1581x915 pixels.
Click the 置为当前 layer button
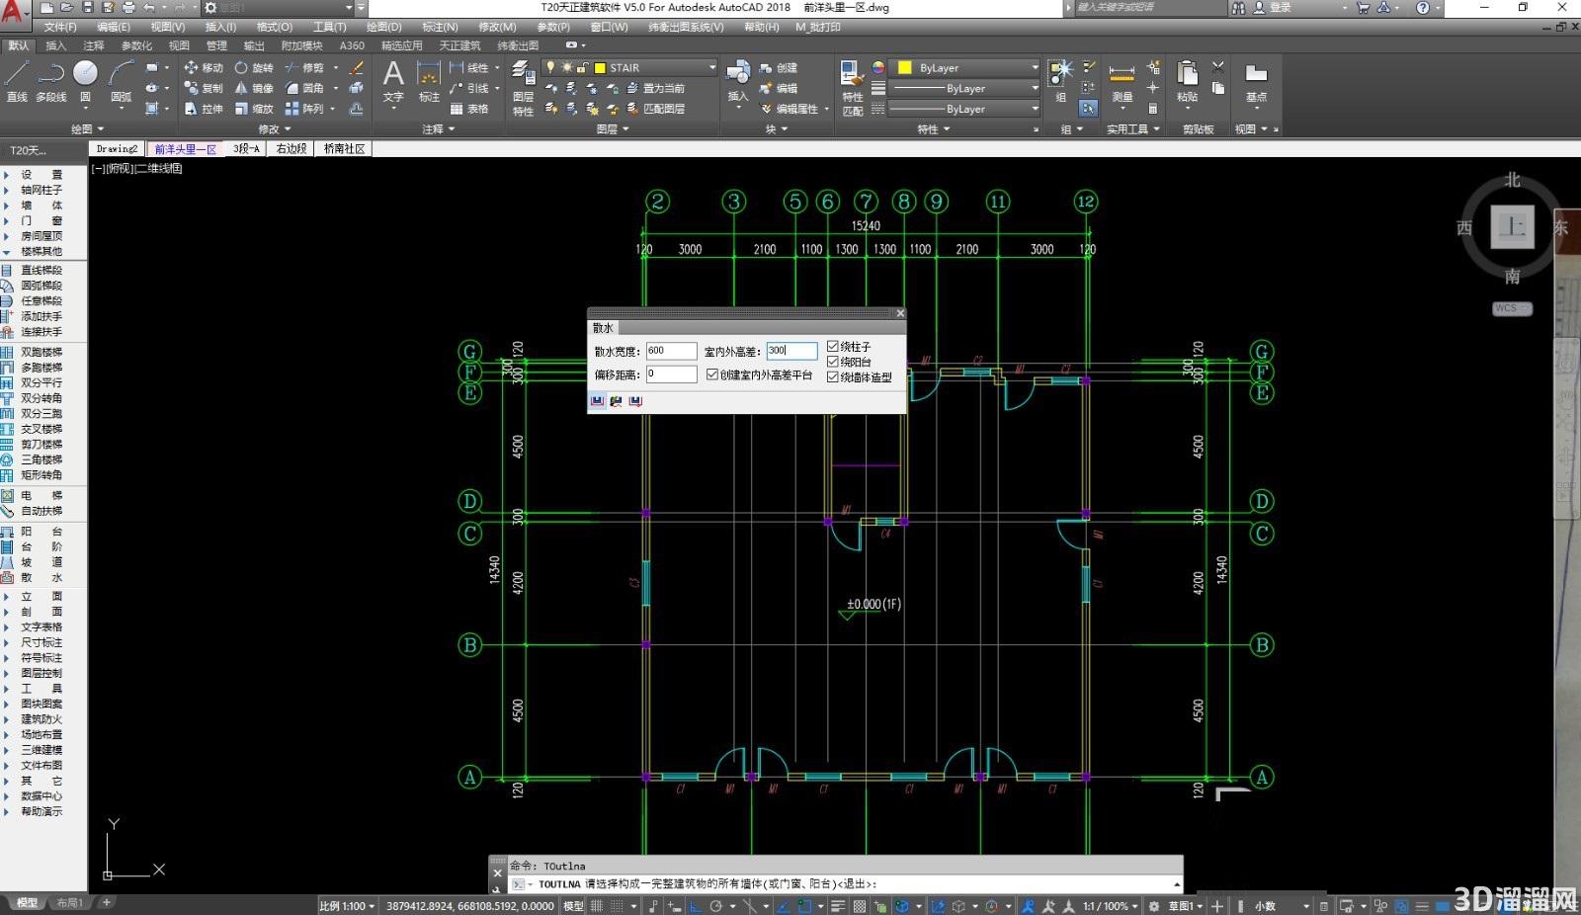click(x=656, y=88)
